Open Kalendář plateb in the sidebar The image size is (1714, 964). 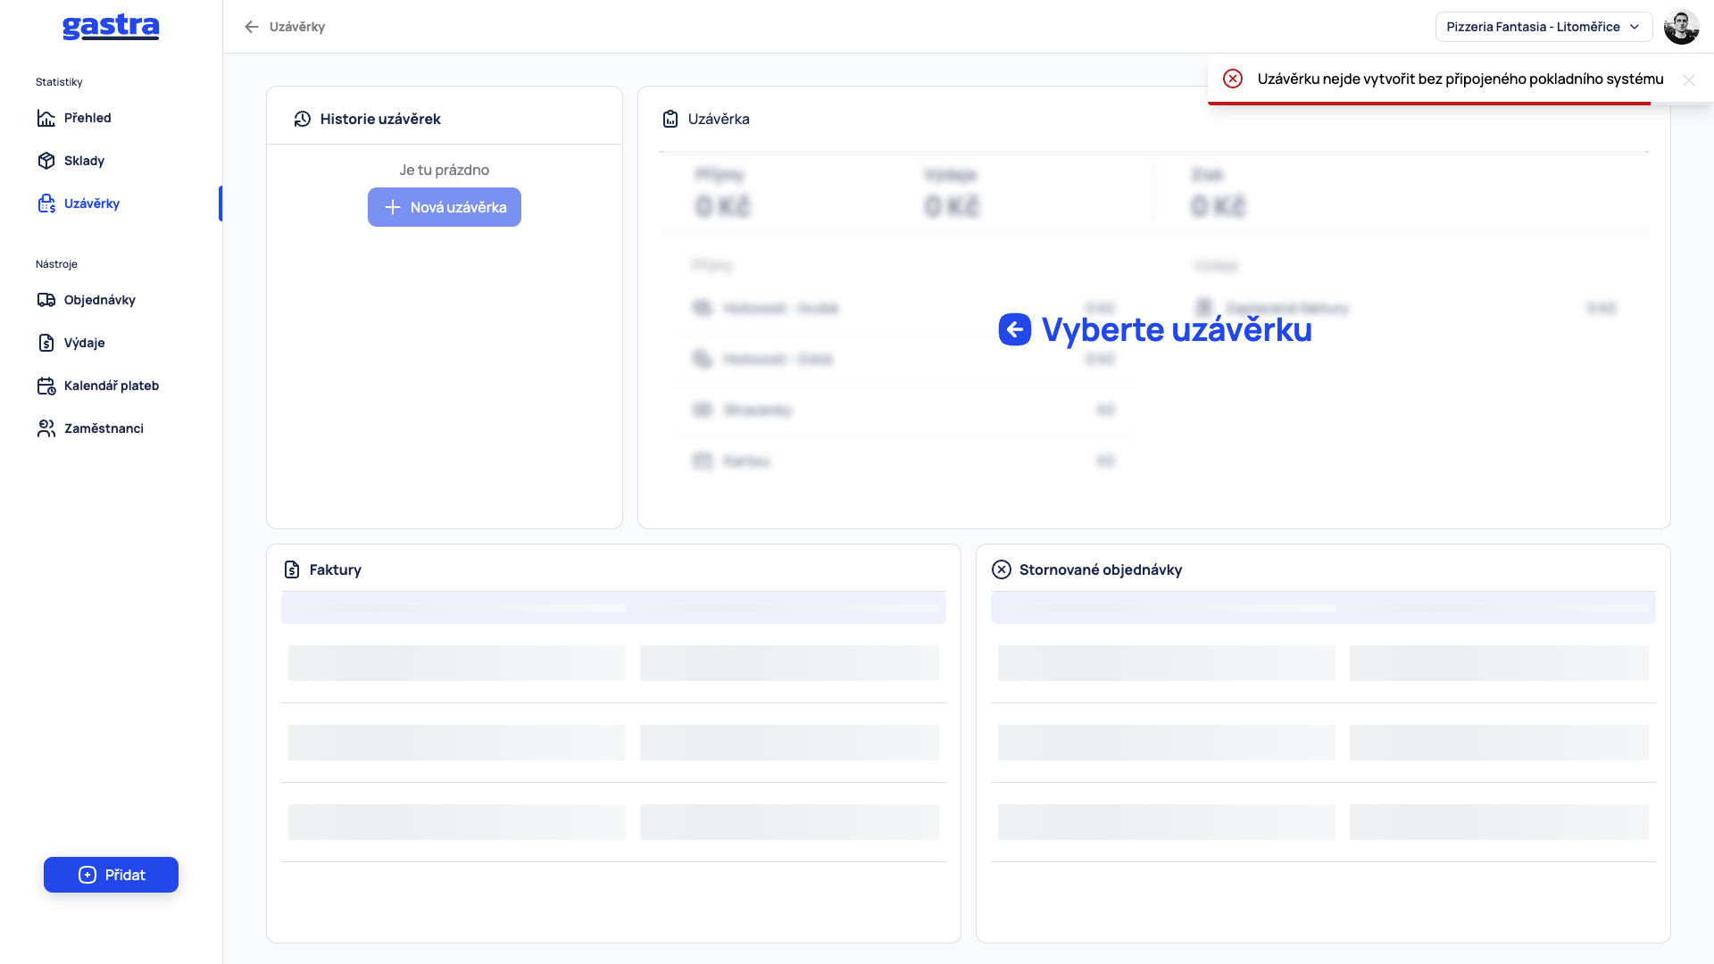(x=112, y=386)
